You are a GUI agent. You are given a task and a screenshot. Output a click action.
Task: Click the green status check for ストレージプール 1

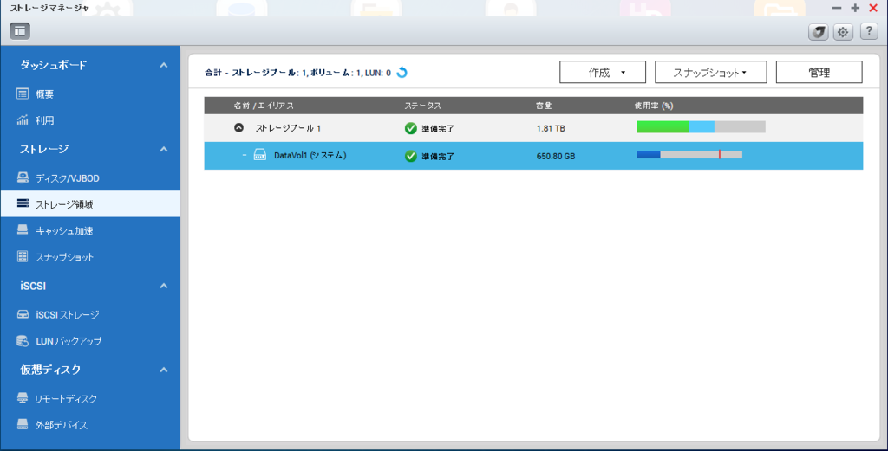tap(411, 128)
